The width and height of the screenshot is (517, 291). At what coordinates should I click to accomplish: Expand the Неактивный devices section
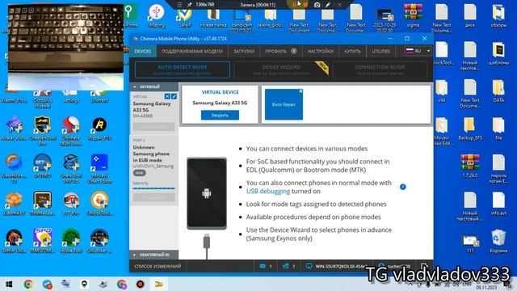tap(154, 255)
